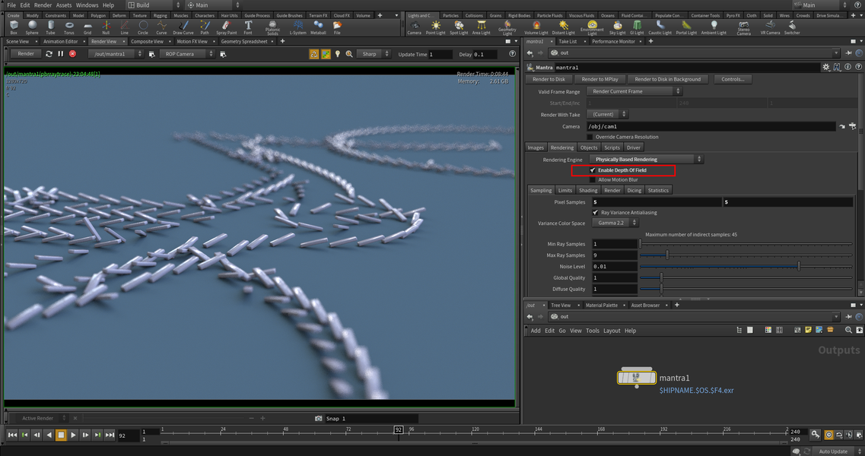Enable Allow Motion Blur checkbox
Viewport: 865px width, 456px height.
tap(593, 180)
